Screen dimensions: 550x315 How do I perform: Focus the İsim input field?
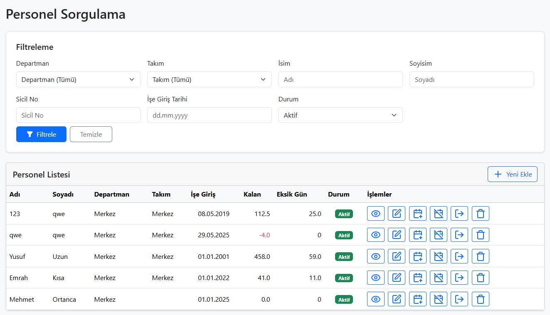[x=340, y=79]
